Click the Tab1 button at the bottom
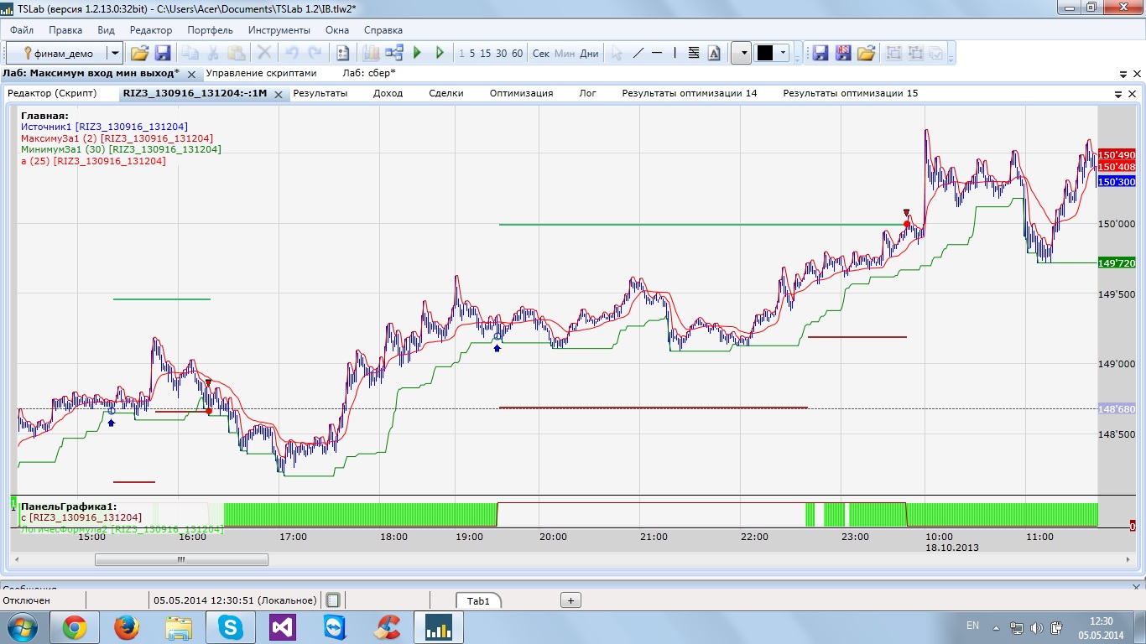The height and width of the screenshot is (644, 1146). 478,600
